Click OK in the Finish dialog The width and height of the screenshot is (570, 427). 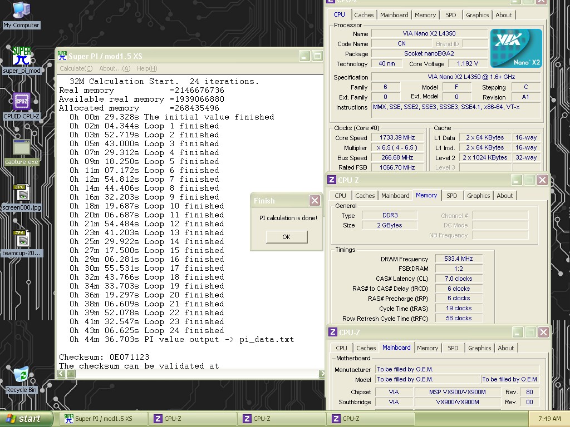287,237
